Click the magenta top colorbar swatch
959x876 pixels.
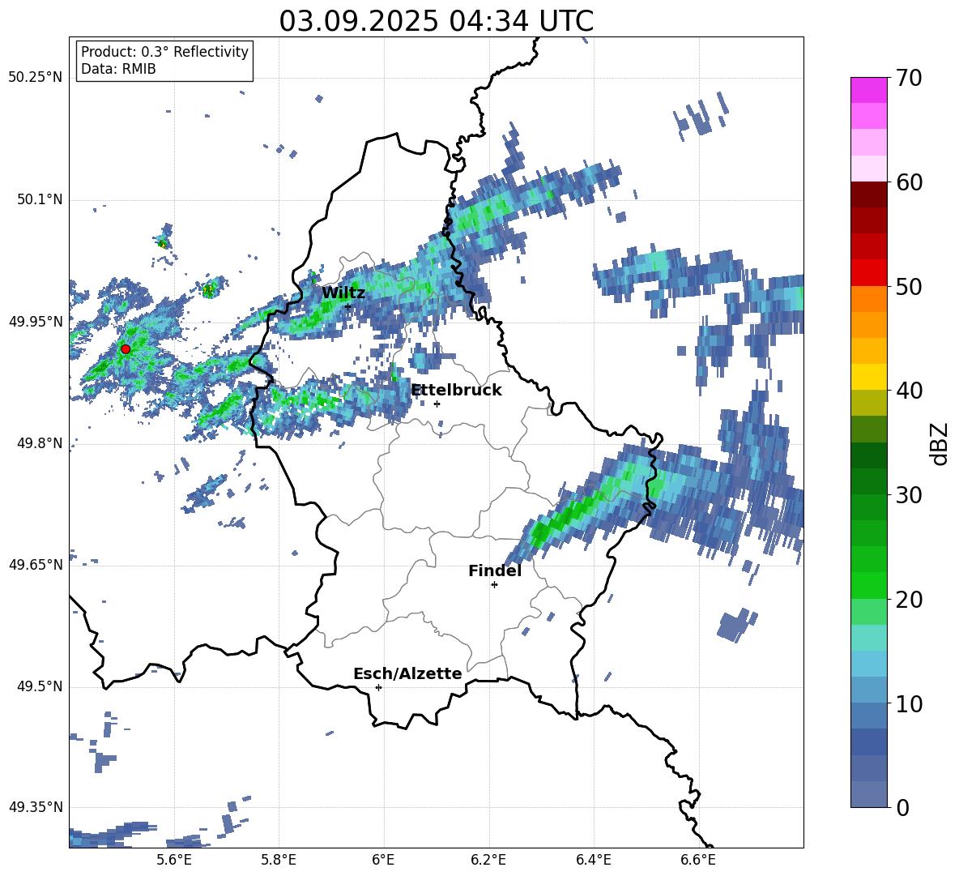click(868, 91)
